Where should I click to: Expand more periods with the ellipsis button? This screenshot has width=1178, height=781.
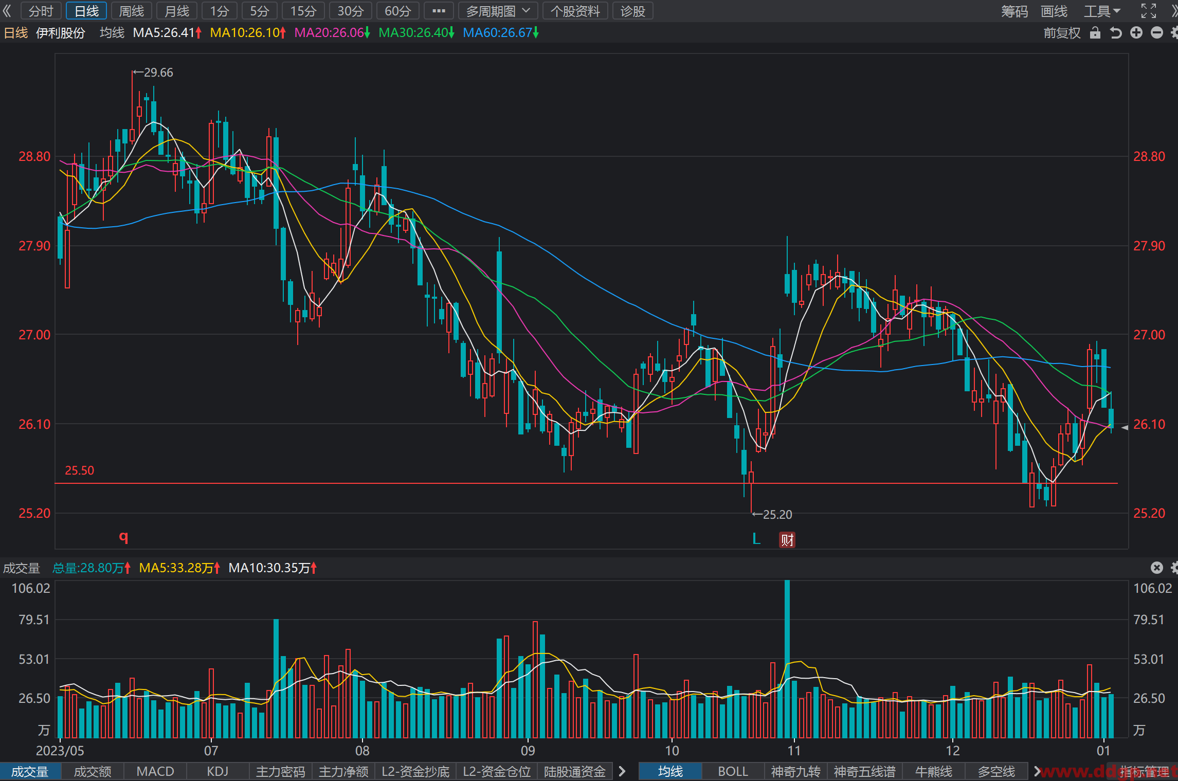point(439,11)
